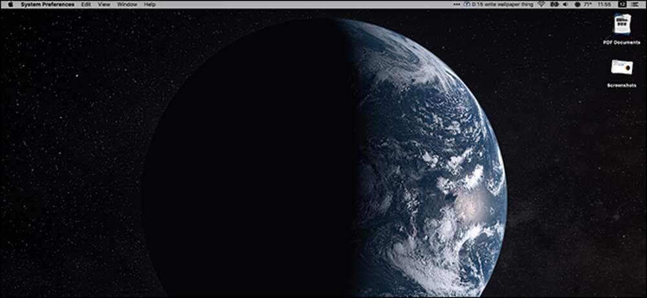Viewport: 647px width, 298px height.
Task: Open the Apple menu
Action: tap(10, 4)
